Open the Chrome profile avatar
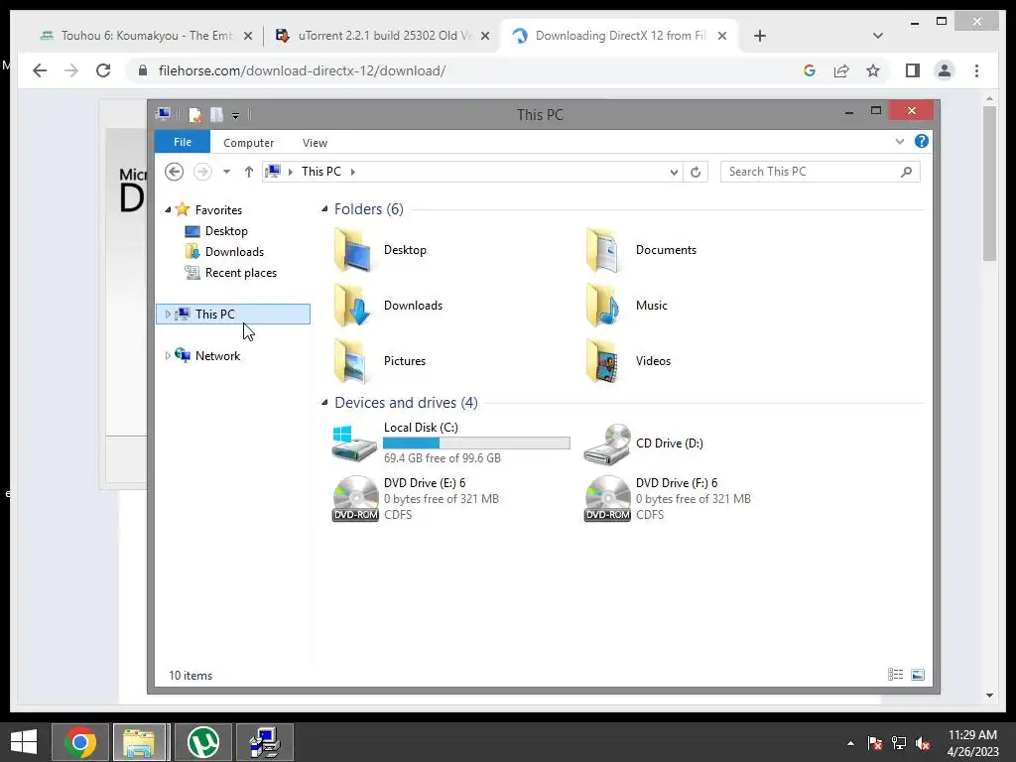This screenshot has width=1016, height=762. pyautogui.click(x=945, y=70)
